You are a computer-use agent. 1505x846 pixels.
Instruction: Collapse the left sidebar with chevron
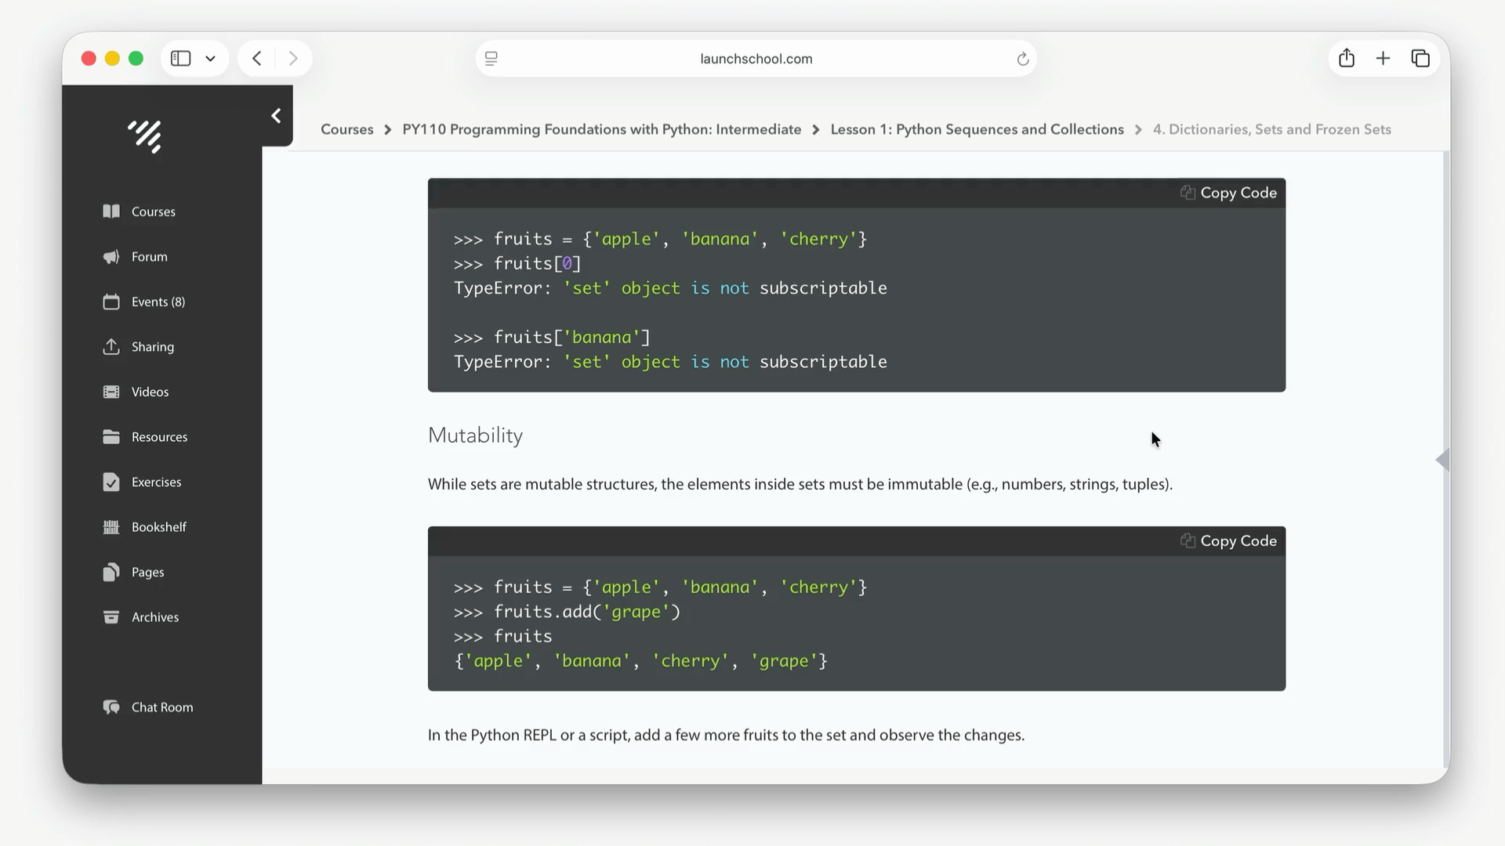point(276,116)
